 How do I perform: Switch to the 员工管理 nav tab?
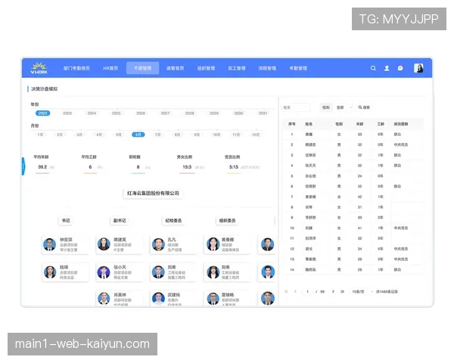(237, 68)
